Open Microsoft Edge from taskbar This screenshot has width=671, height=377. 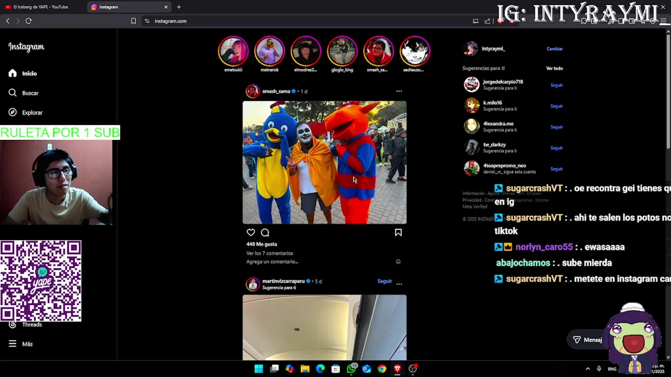click(320, 369)
